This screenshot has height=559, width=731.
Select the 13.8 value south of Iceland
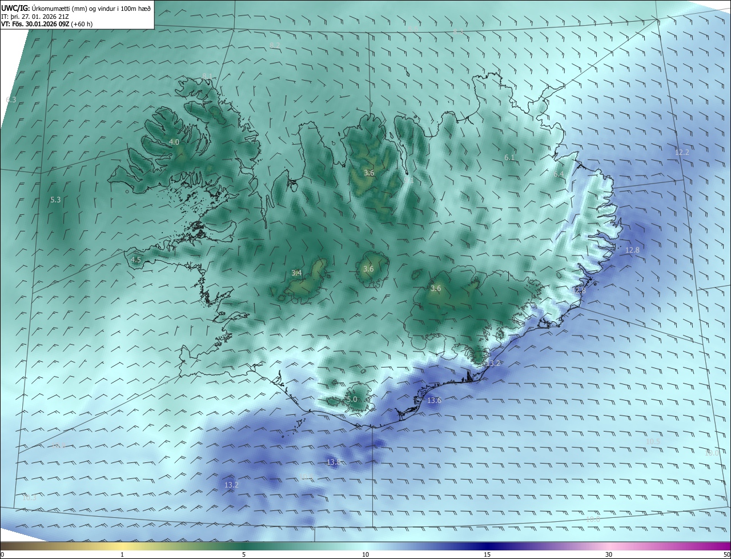coord(334,462)
